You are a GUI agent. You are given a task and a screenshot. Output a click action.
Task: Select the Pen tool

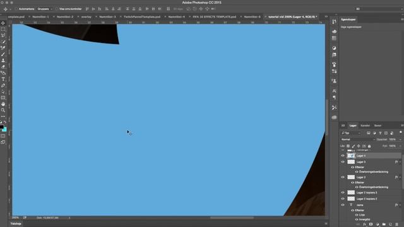click(x=3, y=86)
